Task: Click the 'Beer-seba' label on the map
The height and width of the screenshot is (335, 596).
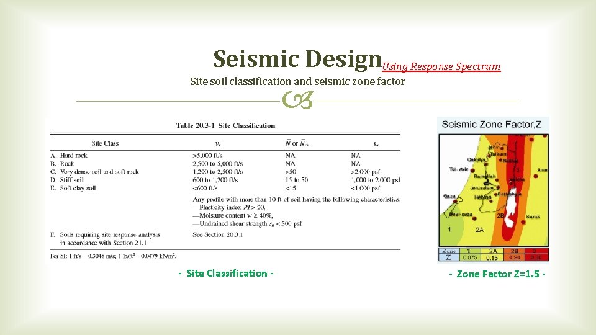Action: click(x=461, y=214)
